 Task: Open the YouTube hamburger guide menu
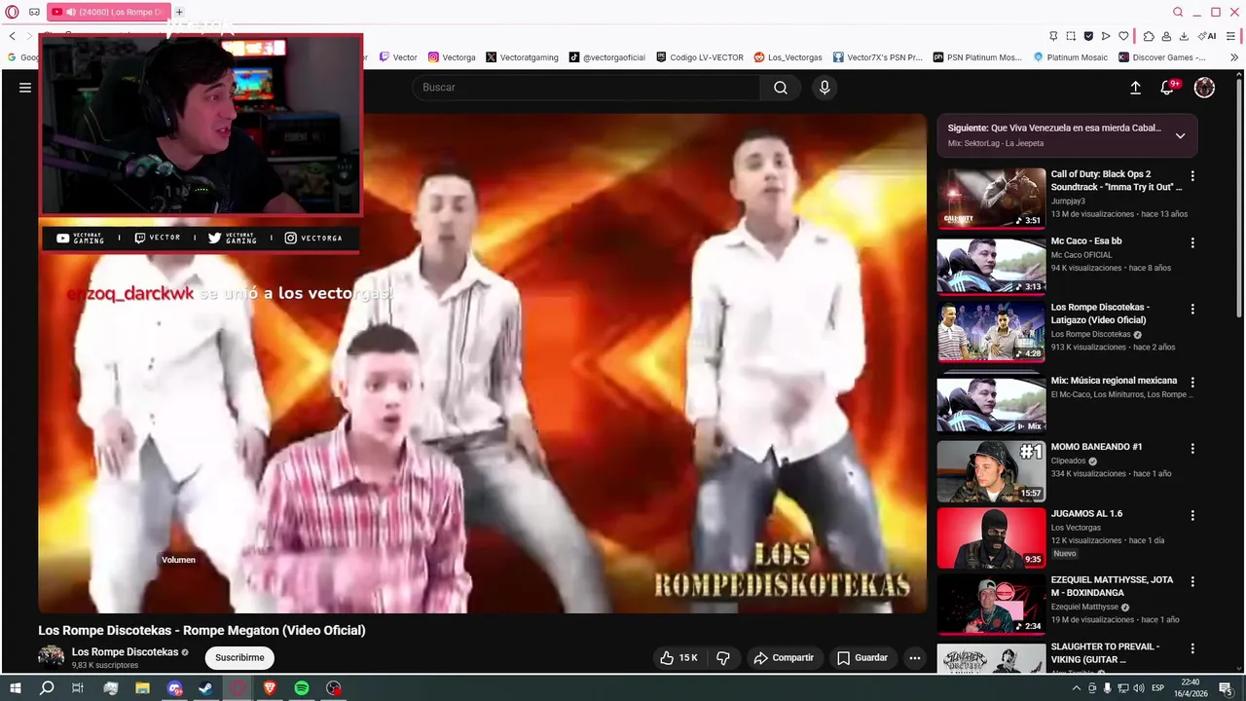(x=25, y=88)
